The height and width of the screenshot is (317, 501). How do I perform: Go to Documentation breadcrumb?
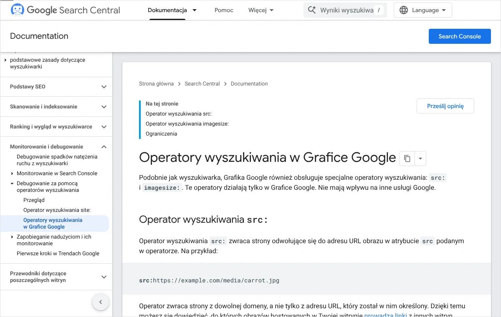point(249,84)
